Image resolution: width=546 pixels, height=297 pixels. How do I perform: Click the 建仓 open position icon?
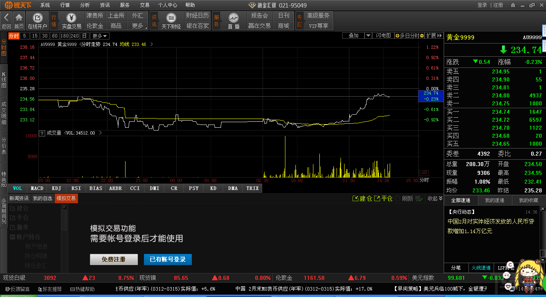pyautogui.click(x=363, y=198)
